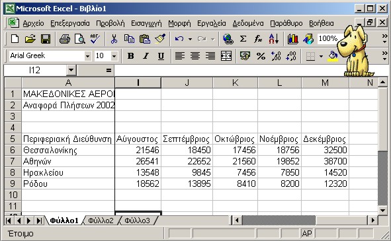Align cell text right
This screenshot has width=391, height=241.
click(210, 56)
